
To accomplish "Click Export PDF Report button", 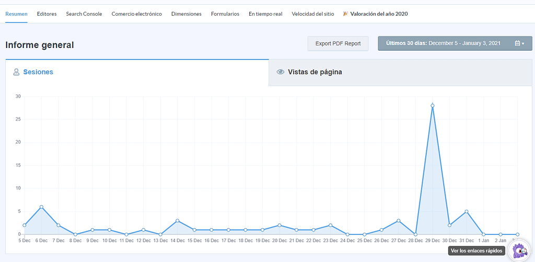I will point(338,44).
